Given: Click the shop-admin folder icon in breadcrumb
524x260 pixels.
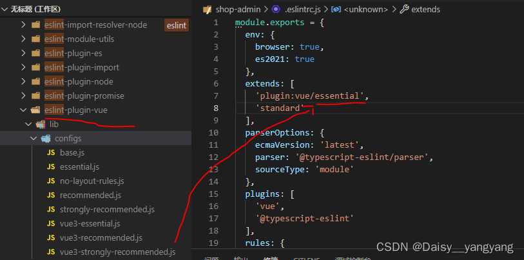Looking at the screenshot, I should click(x=207, y=10).
